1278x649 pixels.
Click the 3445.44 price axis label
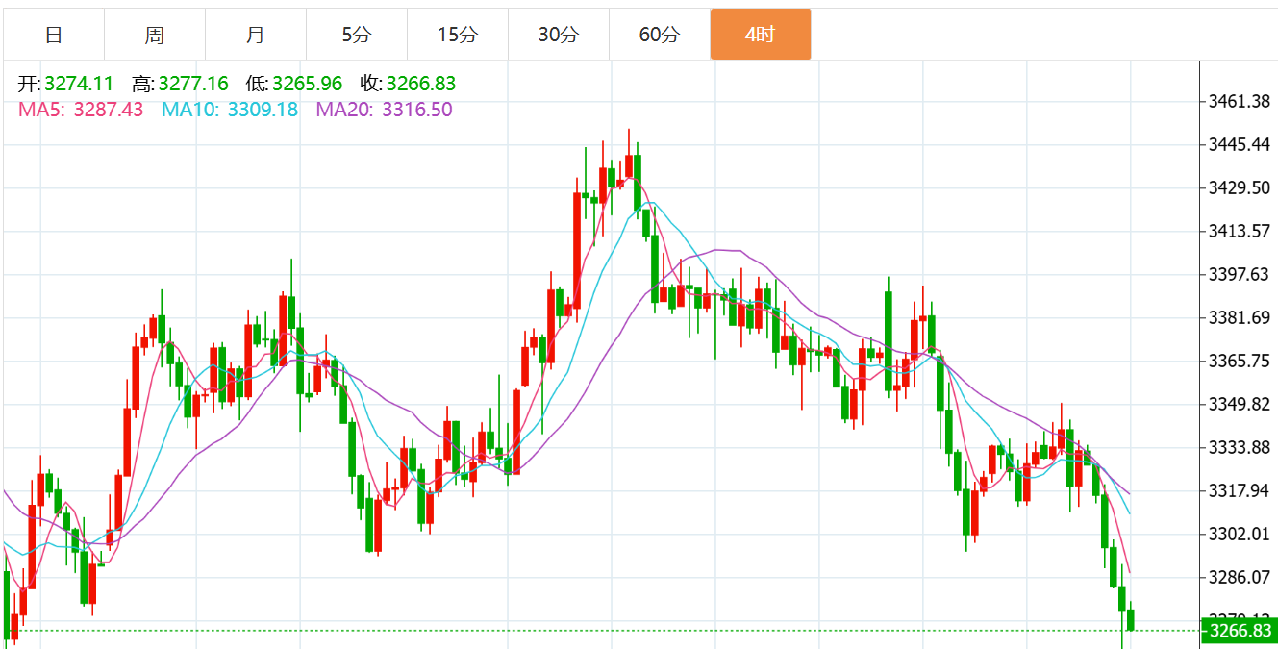point(1239,144)
